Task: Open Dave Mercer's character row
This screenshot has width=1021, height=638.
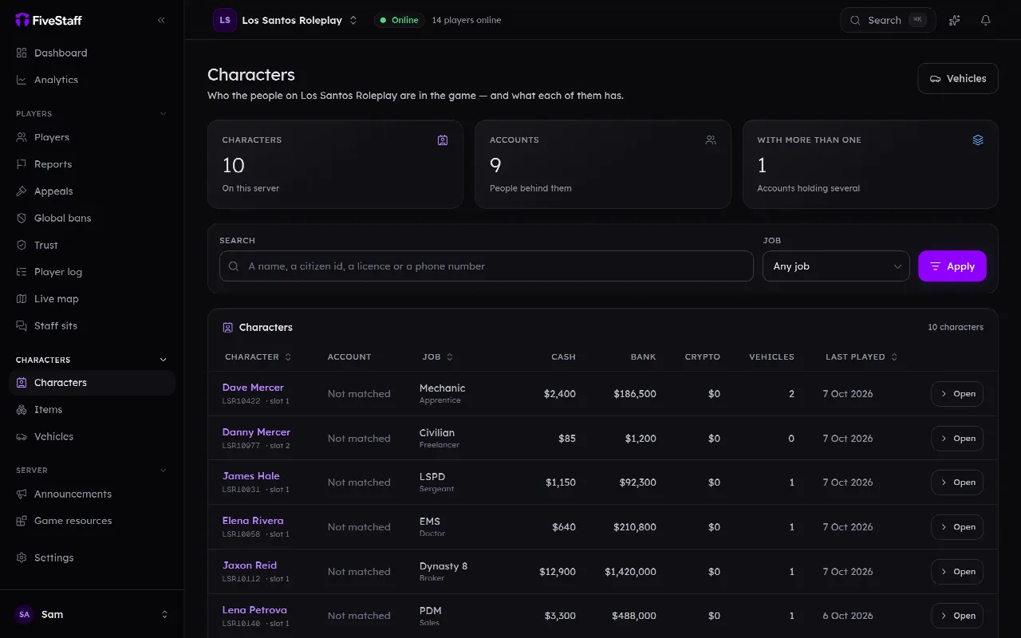Action: tap(957, 394)
